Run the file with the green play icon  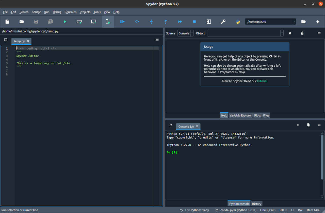[x=65, y=22]
